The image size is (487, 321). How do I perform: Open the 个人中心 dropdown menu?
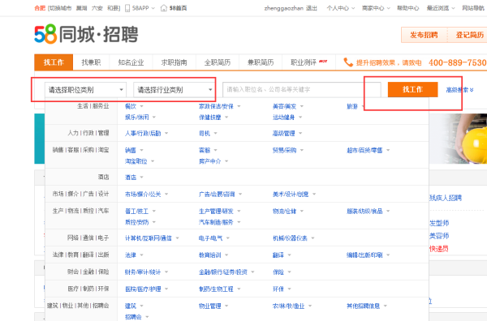coord(340,8)
